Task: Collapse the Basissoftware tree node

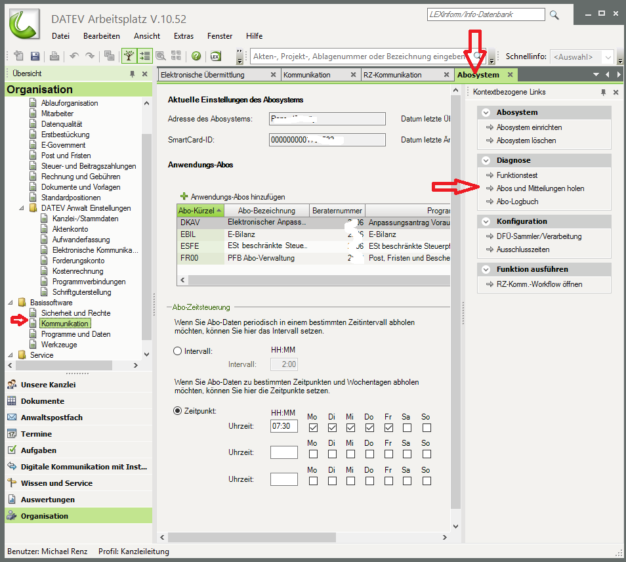Action: pyautogui.click(x=10, y=303)
